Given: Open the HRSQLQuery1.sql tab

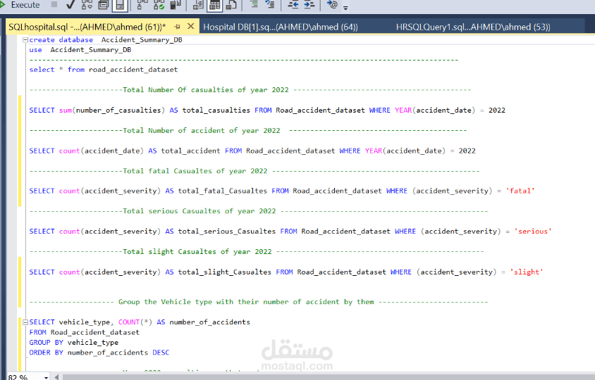Looking at the screenshot, I should point(473,27).
